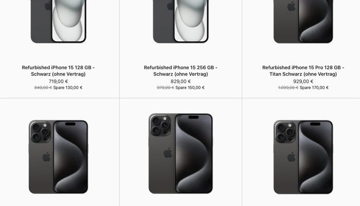This screenshot has height=206, width=360.
Task: Click the struck-through 1.099,00 € original price
Action: [x=288, y=88]
